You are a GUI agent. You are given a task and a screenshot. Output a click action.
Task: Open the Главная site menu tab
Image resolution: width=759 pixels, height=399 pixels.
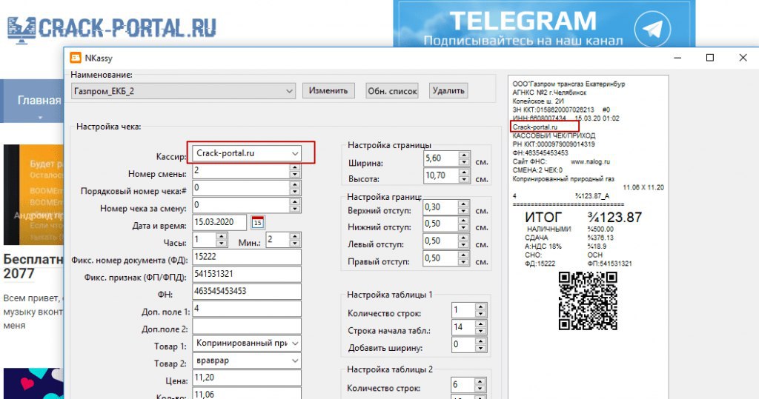39,101
